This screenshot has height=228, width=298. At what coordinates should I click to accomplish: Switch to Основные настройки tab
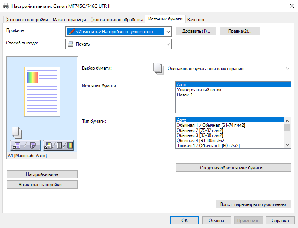click(27, 20)
